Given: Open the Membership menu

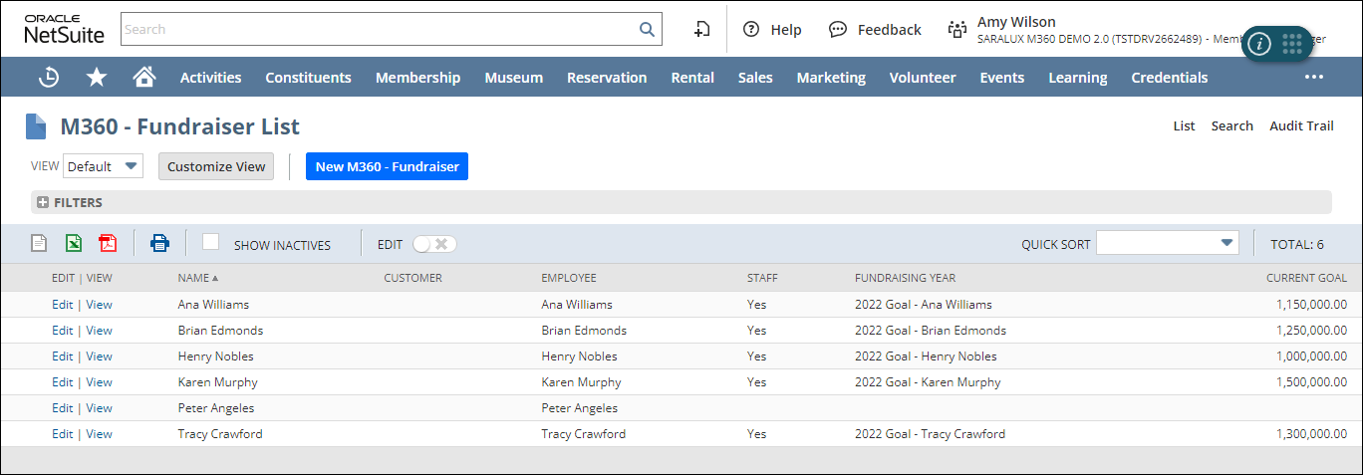Looking at the screenshot, I should click(x=417, y=78).
